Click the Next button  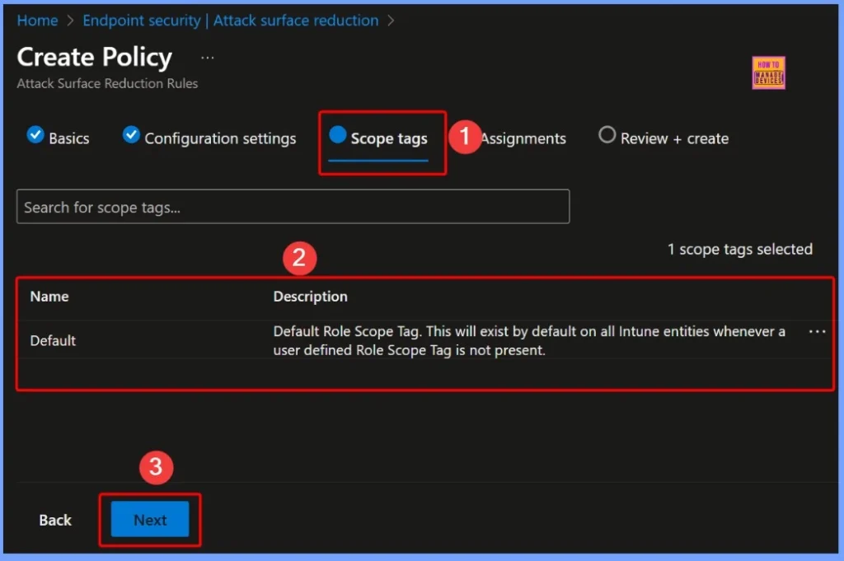click(x=149, y=520)
